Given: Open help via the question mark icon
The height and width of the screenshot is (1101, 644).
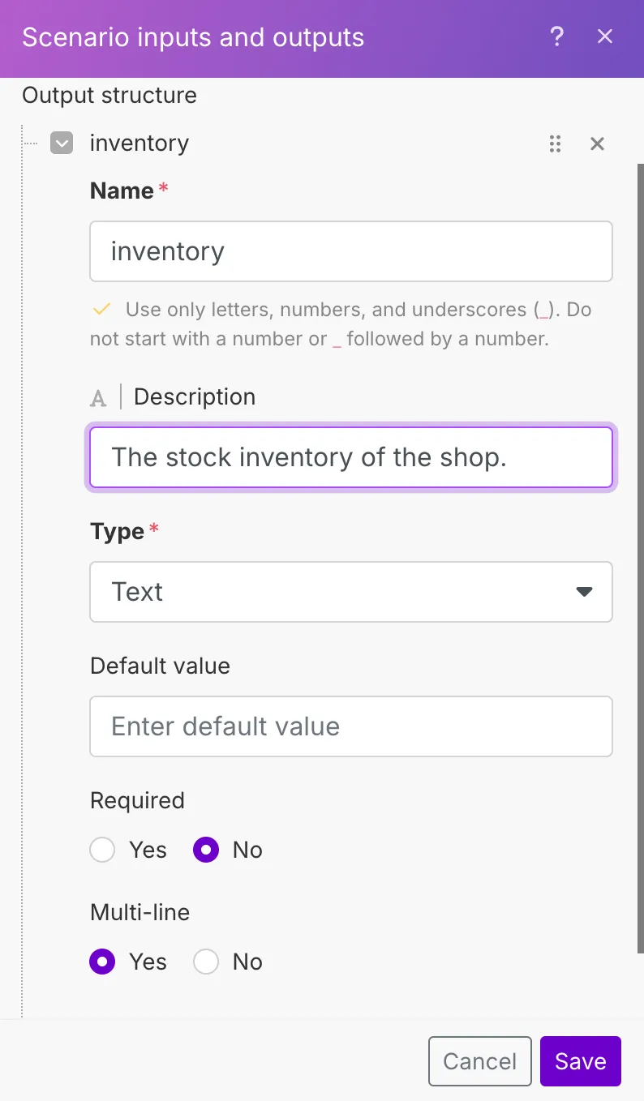Looking at the screenshot, I should [556, 36].
